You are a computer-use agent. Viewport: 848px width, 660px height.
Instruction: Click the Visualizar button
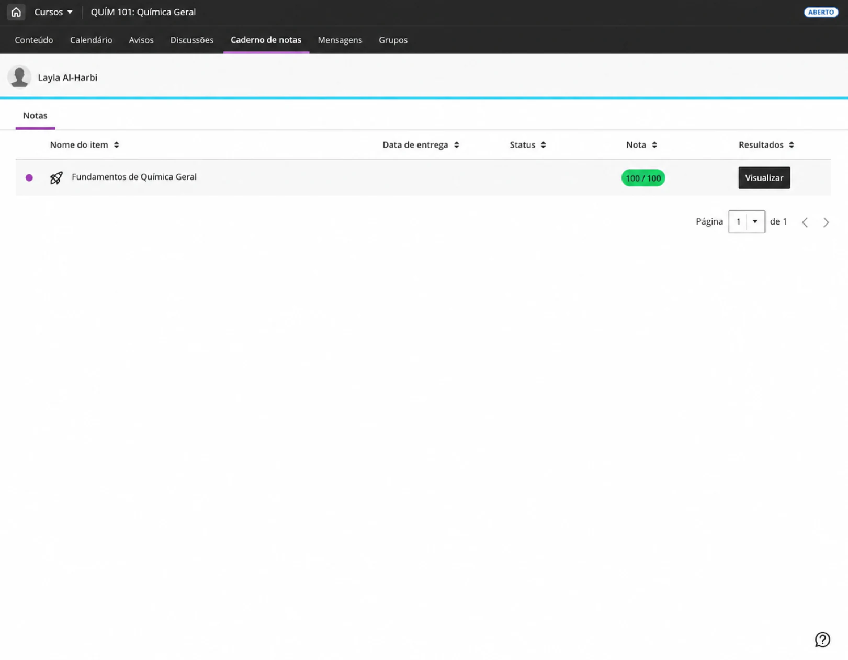point(764,178)
